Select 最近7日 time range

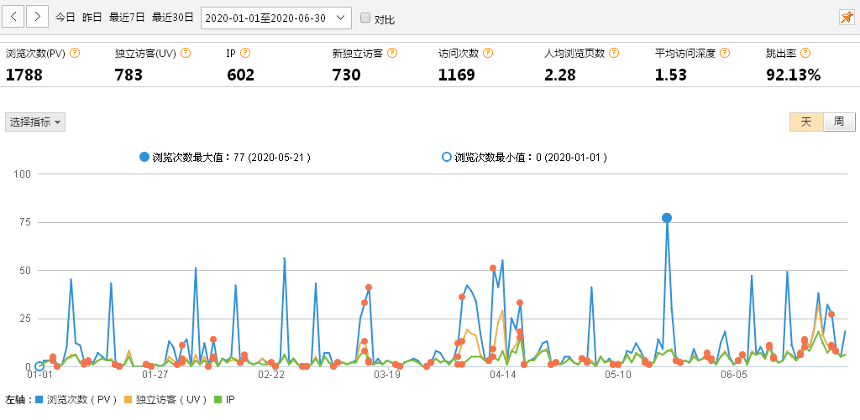coord(127,18)
